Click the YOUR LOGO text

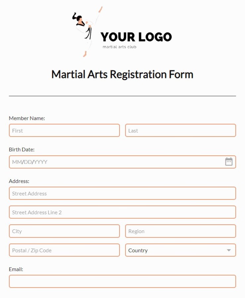pyautogui.click(x=136, y=37)
